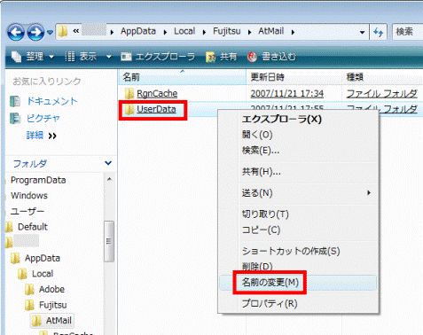Open ピクチャ favorite link

pyautogui.click(x=43, y=118)
